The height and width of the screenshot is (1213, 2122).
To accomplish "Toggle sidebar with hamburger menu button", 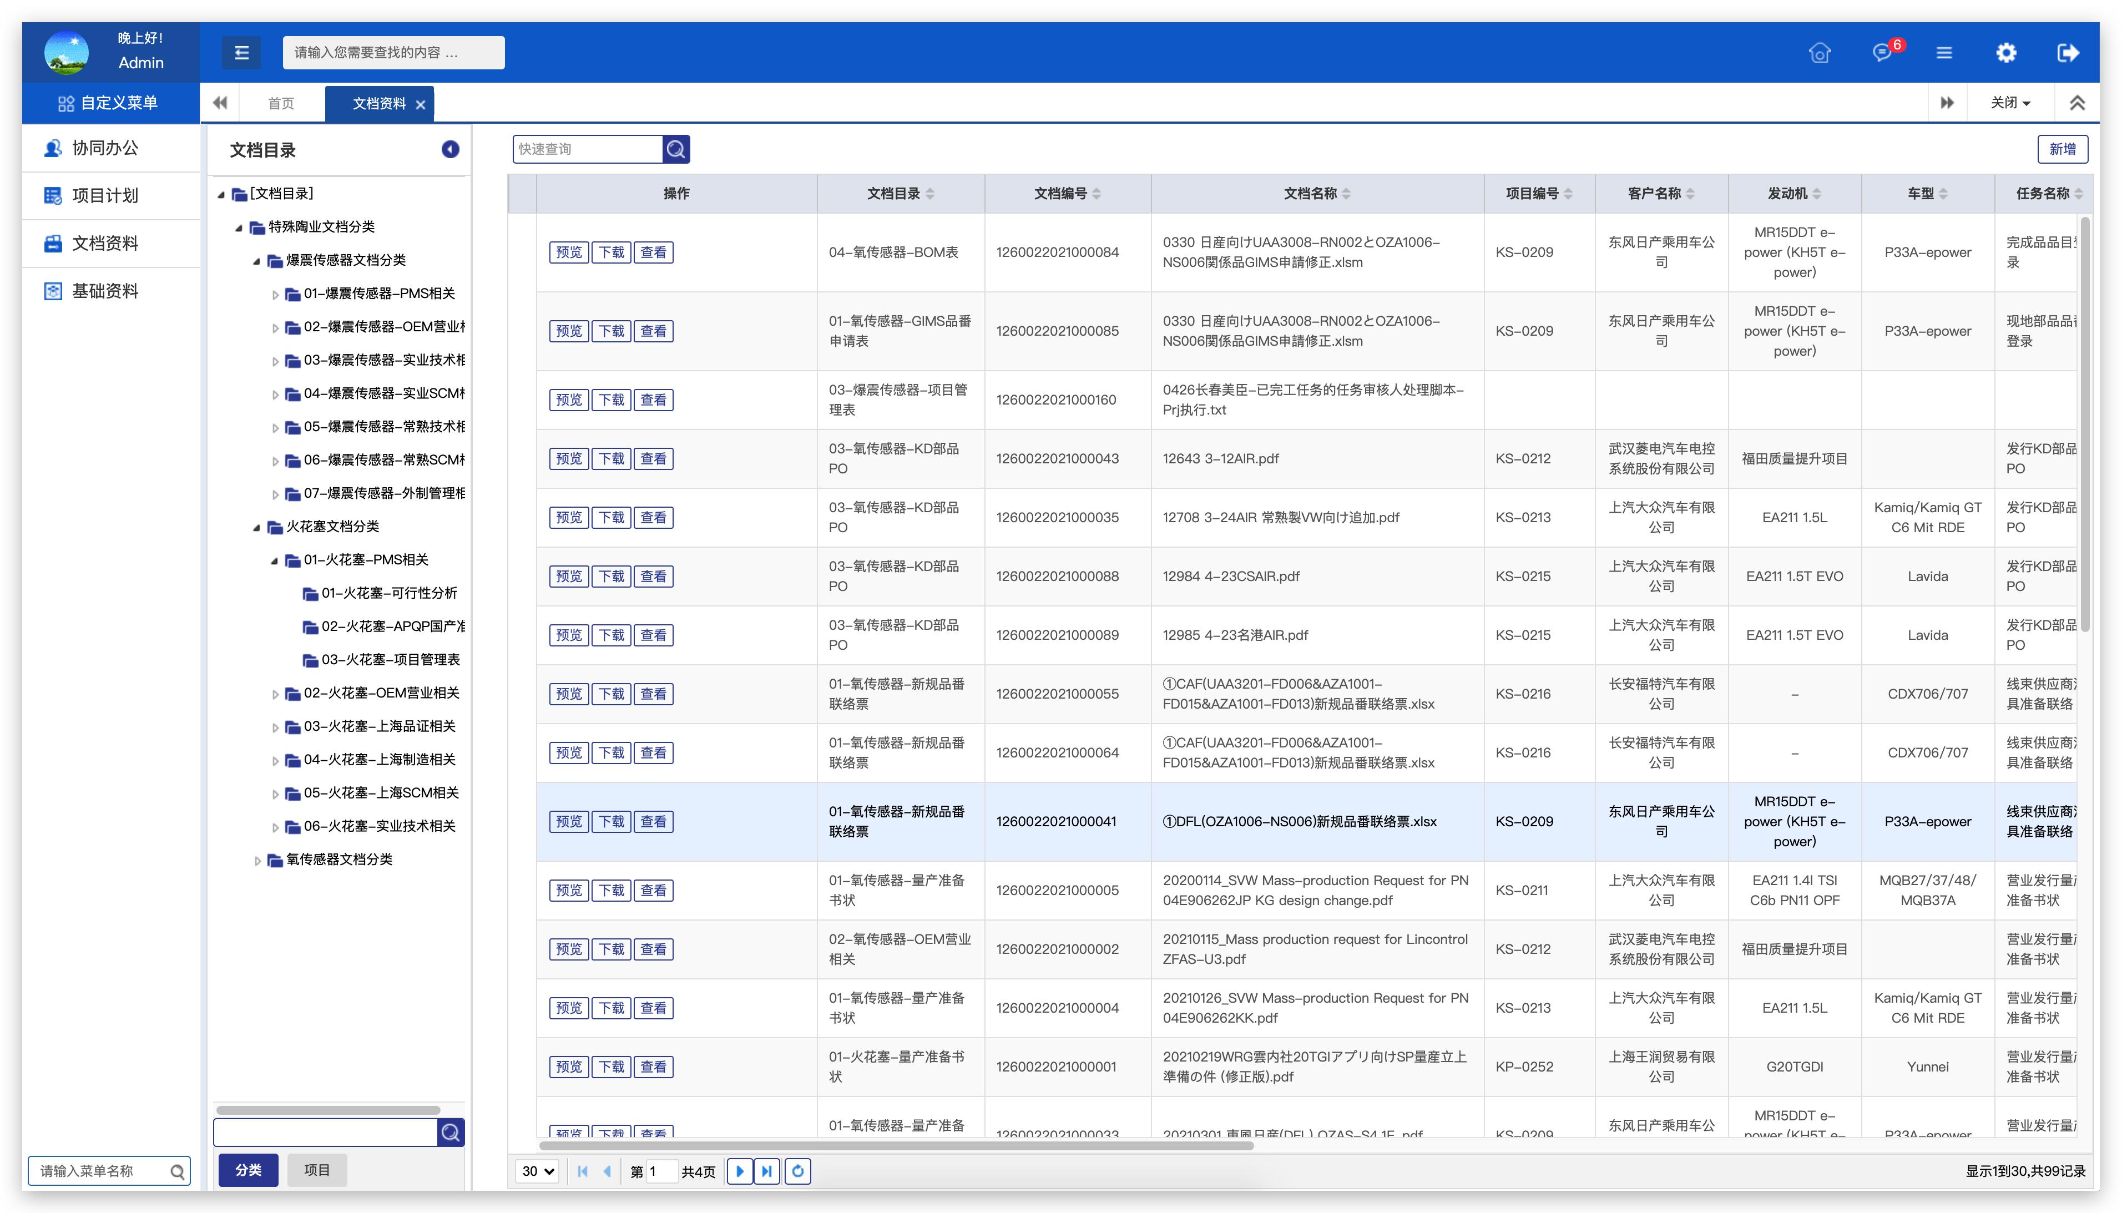I will pos(241,53).
